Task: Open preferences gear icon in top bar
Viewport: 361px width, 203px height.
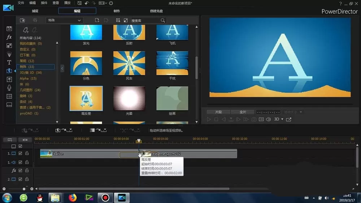Action: pos(111,3)
